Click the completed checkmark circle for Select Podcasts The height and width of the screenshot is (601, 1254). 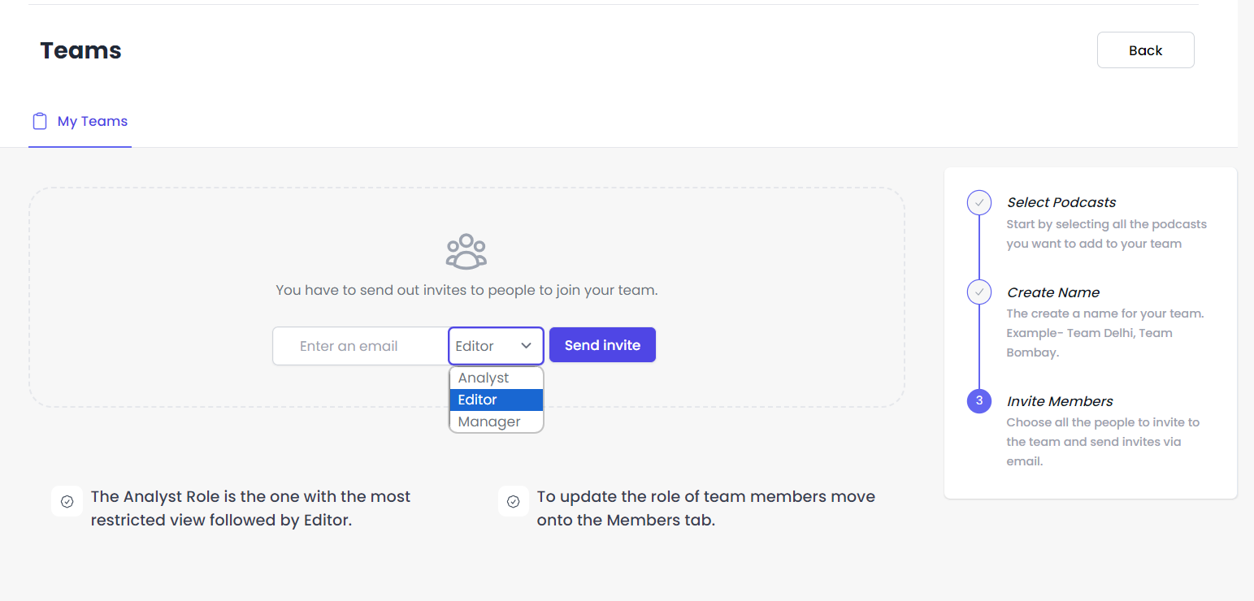click(978, 202)
